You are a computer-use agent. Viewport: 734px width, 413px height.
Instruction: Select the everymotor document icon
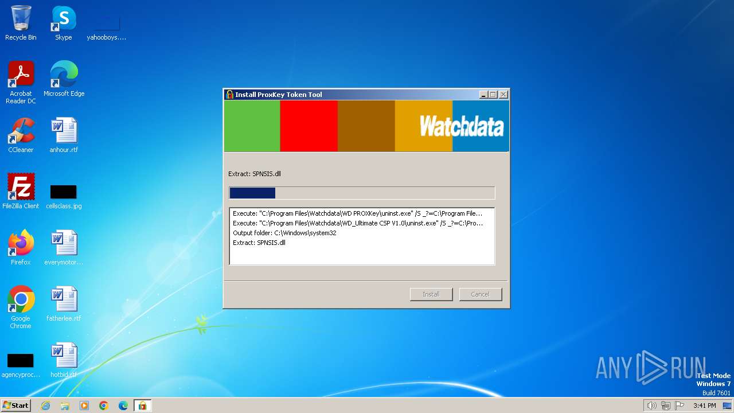click(x=64, y=248)
